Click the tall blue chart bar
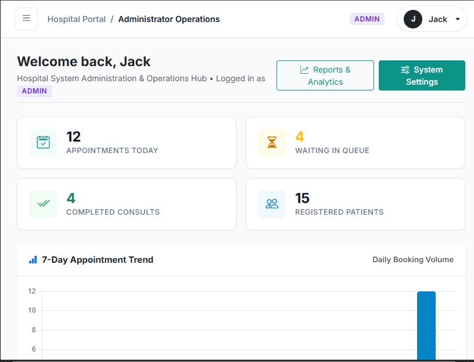The image size is (474, 362). coord(426,325)
